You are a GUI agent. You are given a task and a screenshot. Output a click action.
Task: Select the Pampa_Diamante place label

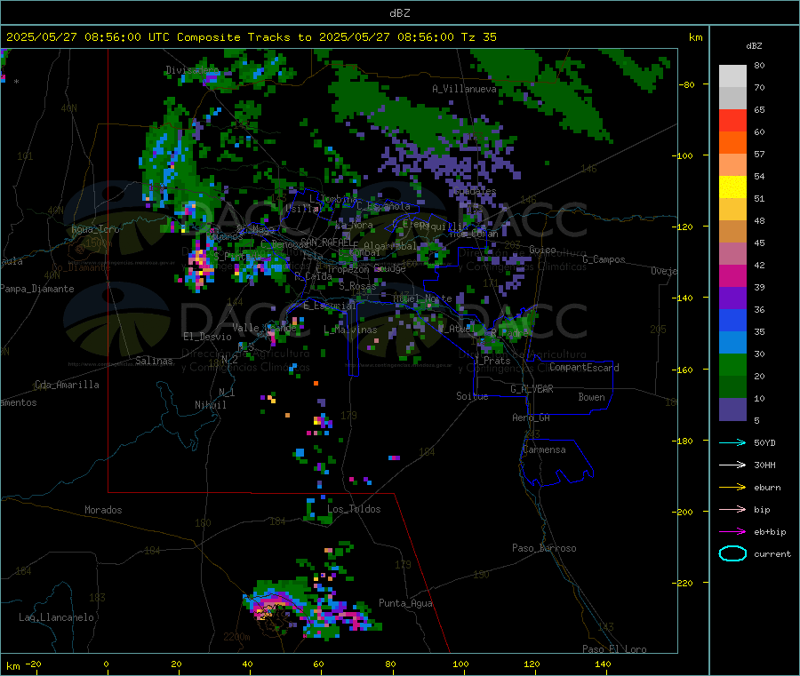click(36, 289)
